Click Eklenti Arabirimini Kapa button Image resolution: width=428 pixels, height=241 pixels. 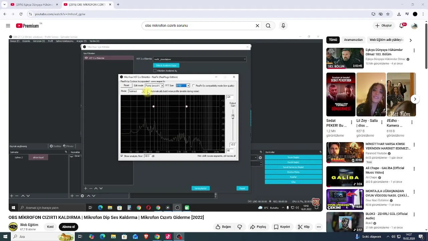pyautogui.click(x=166, y=65)
